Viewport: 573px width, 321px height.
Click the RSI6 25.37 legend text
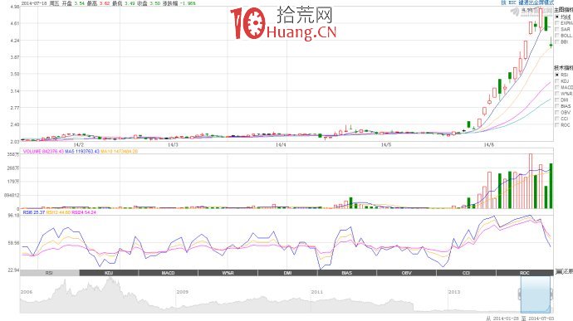(34, 212)
